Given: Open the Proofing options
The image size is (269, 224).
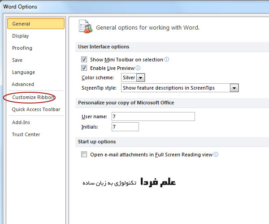Looking at the screenshot, I should [22, 48].
